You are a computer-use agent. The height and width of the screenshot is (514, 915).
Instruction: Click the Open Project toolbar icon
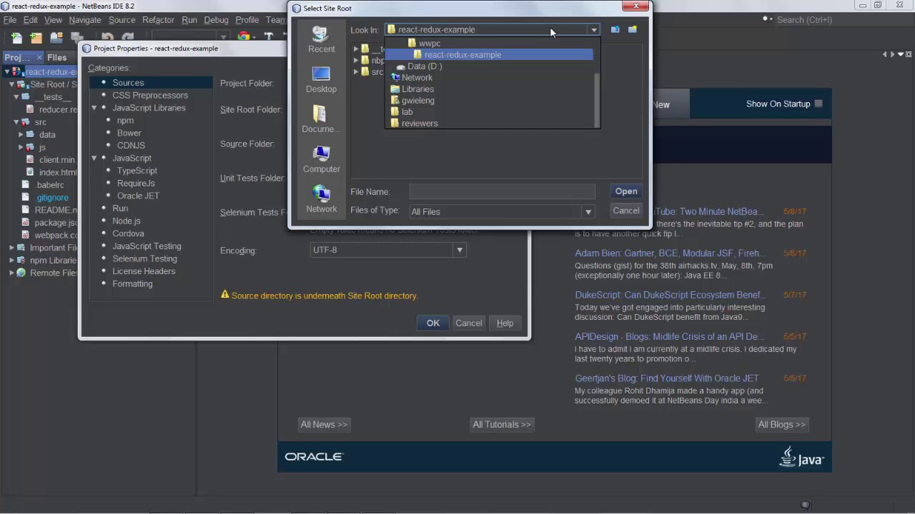(56, 37)
